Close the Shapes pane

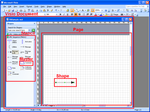click(x=34, y=23)
